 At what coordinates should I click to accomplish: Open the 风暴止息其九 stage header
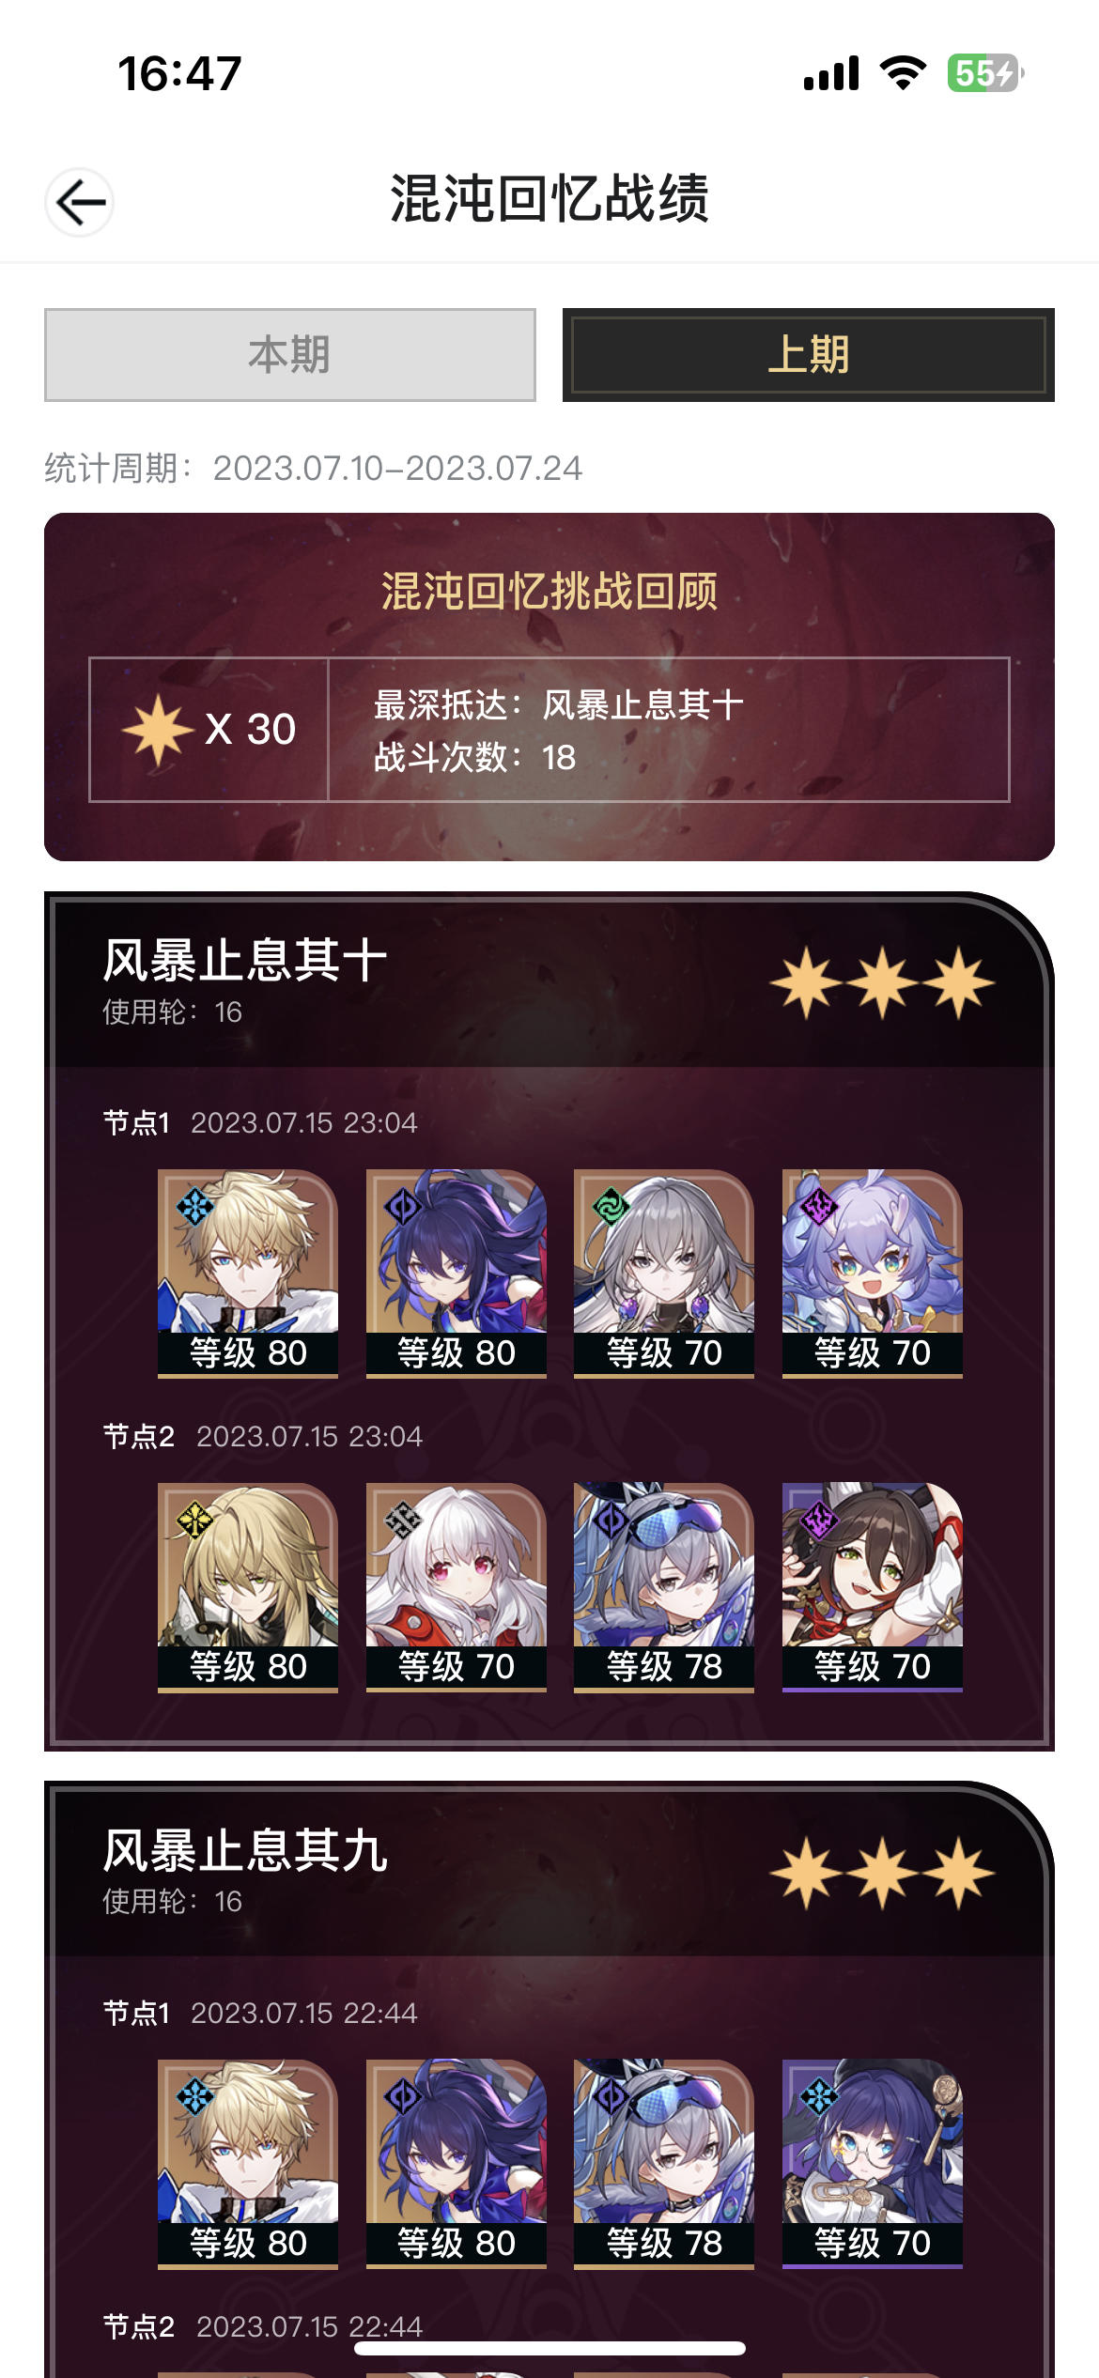tap(549, 1871)
